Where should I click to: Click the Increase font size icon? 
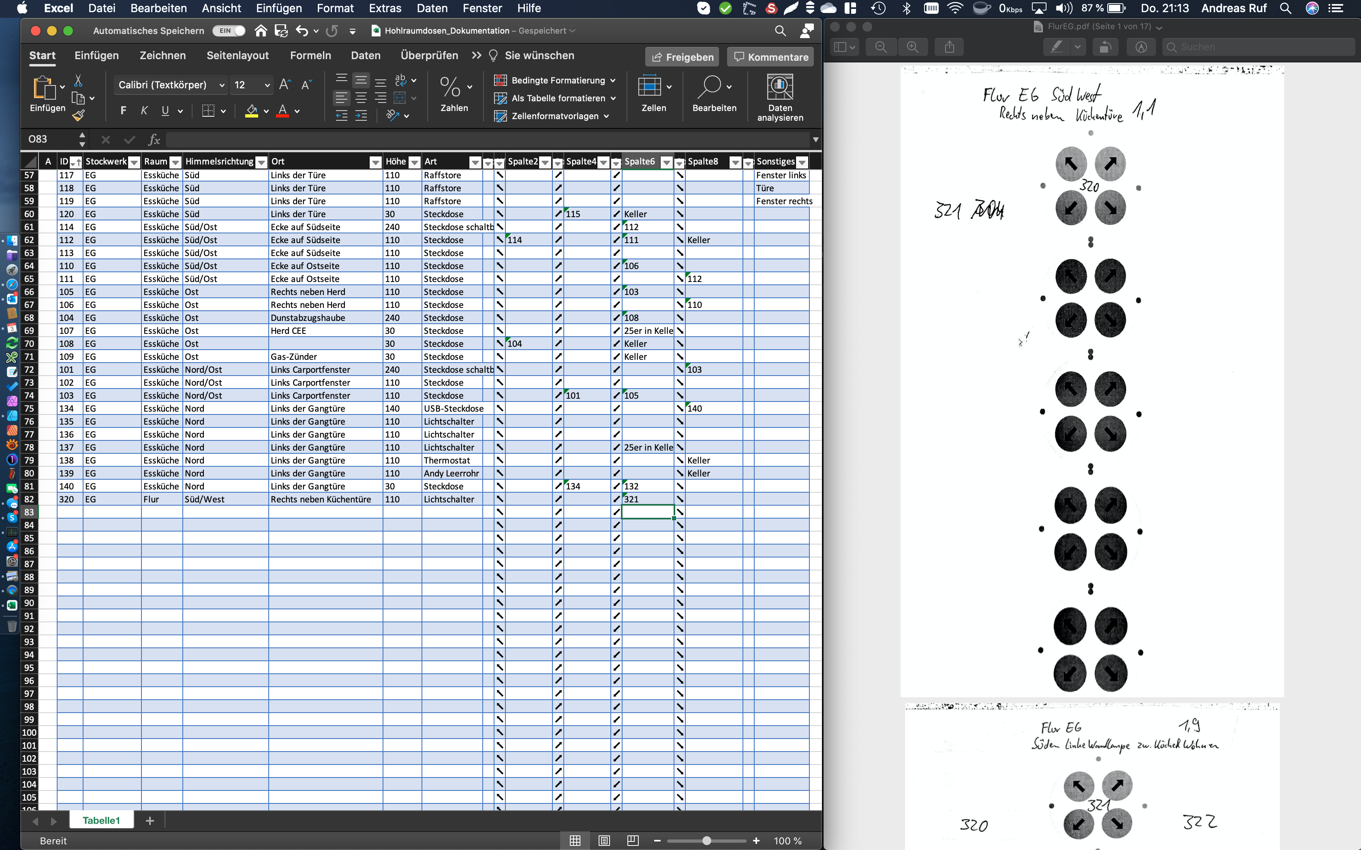pos(285,85)
